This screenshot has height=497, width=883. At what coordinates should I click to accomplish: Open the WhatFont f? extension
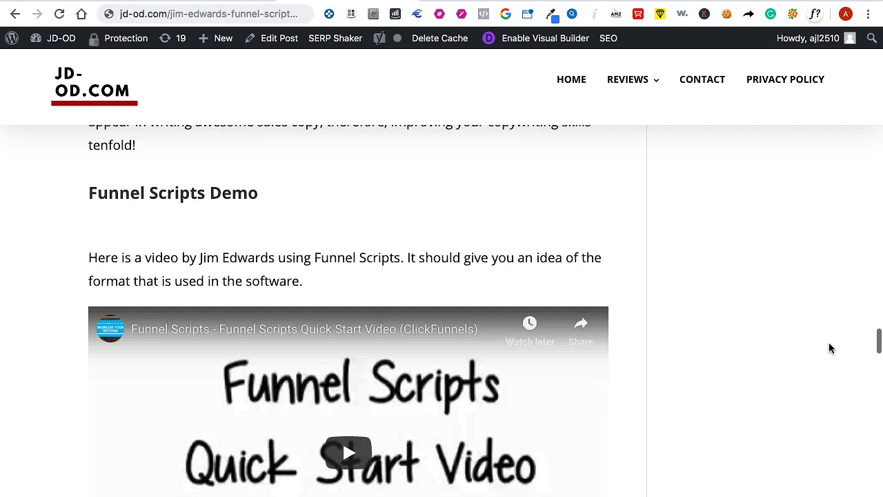[815, 14]
